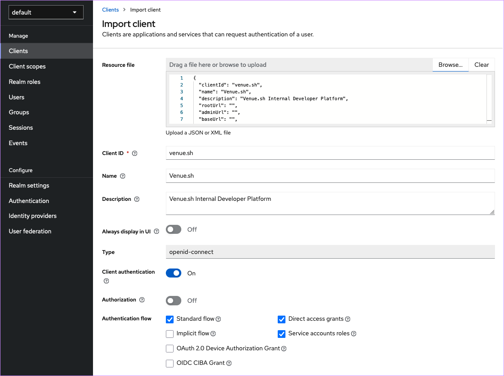Click the breadcrumb chevron separator after Clients
The width and height of the screenshot is (504, 376).
124,9
